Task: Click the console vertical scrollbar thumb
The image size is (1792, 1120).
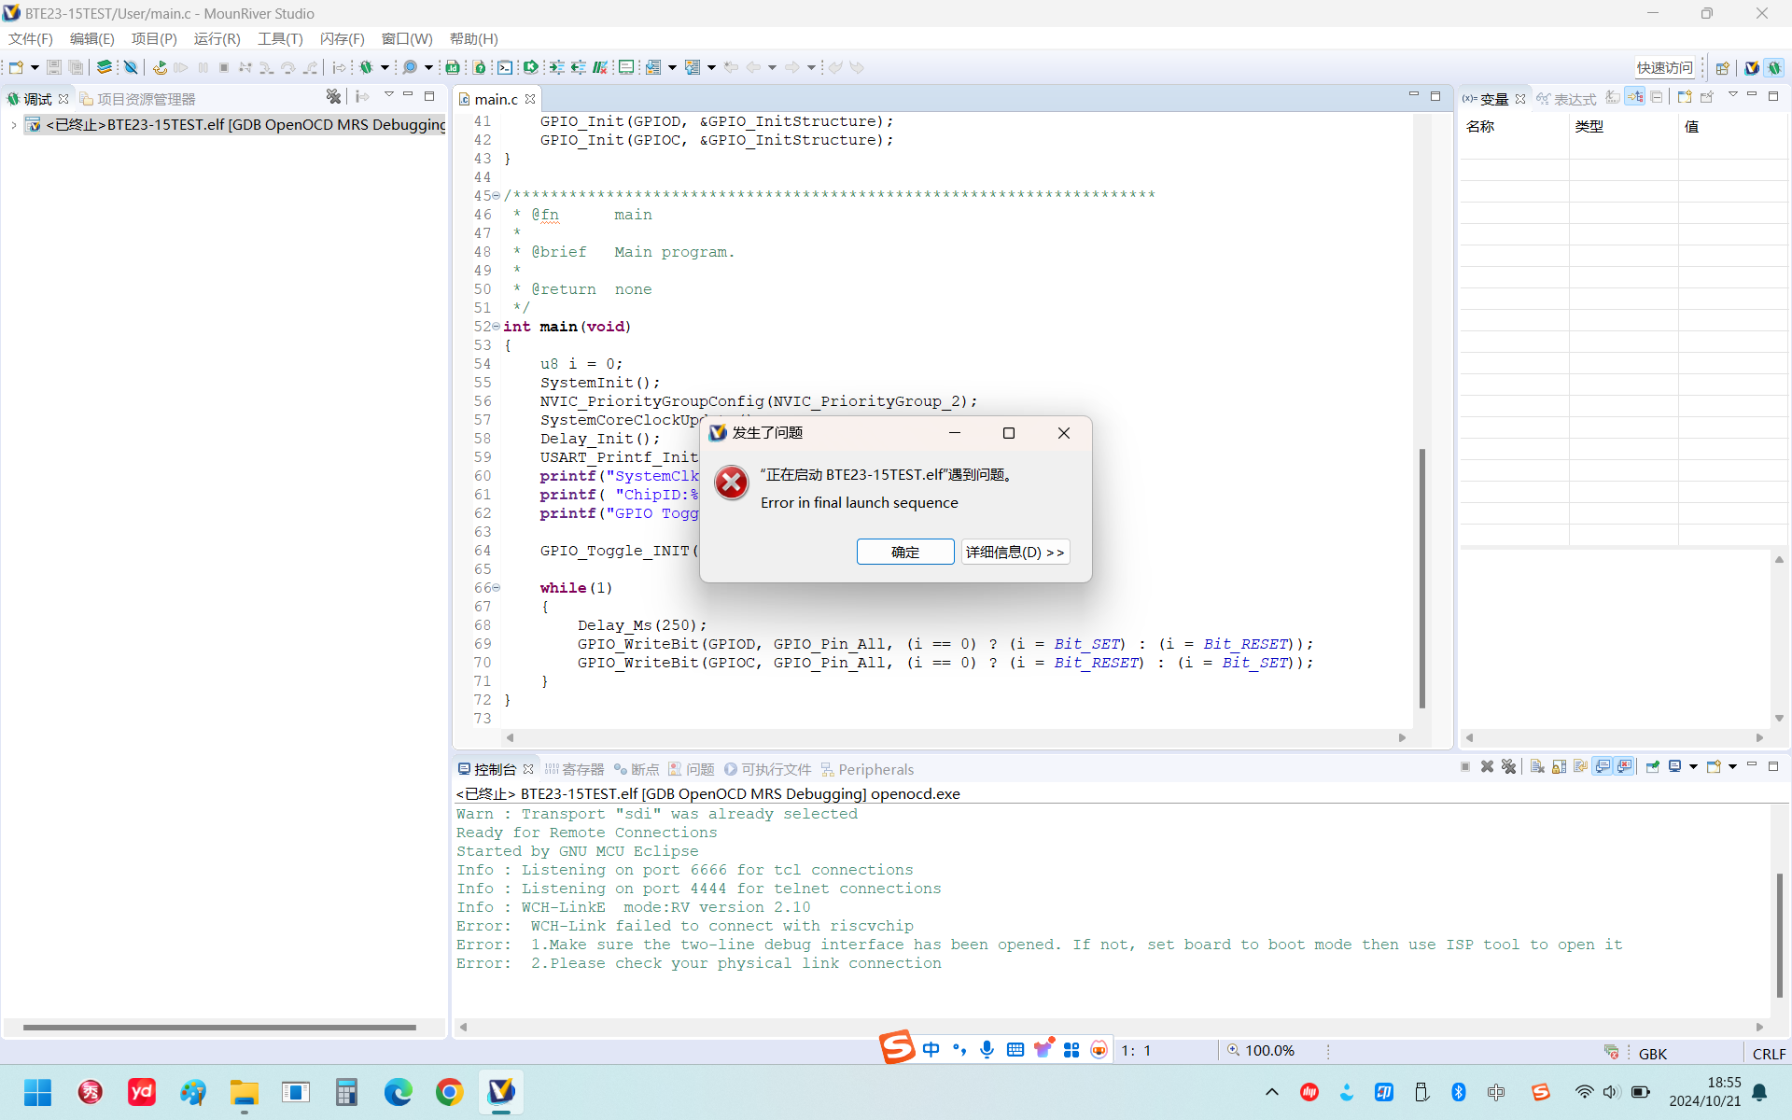Action: [1779, 935]
